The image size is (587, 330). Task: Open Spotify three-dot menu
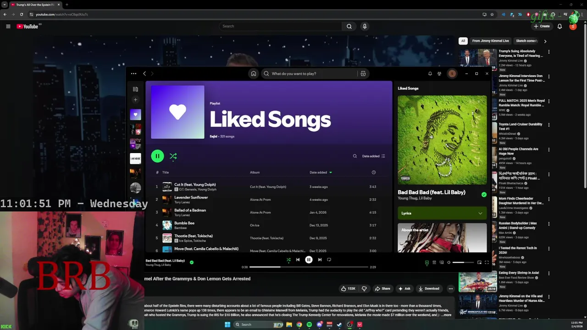(133, 73)
